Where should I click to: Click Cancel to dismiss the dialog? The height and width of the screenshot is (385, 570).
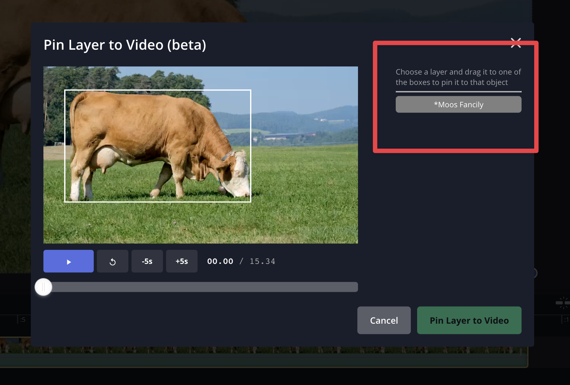pos(384,320)
